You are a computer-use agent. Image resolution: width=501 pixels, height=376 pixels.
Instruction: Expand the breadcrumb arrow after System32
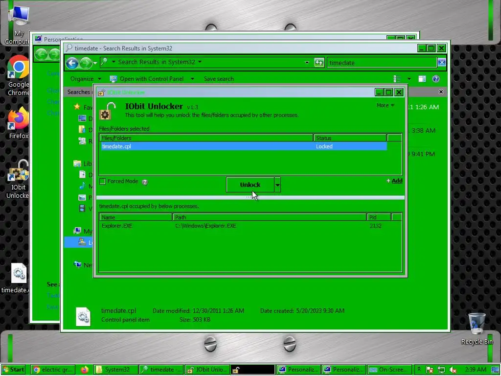(200, 62)
